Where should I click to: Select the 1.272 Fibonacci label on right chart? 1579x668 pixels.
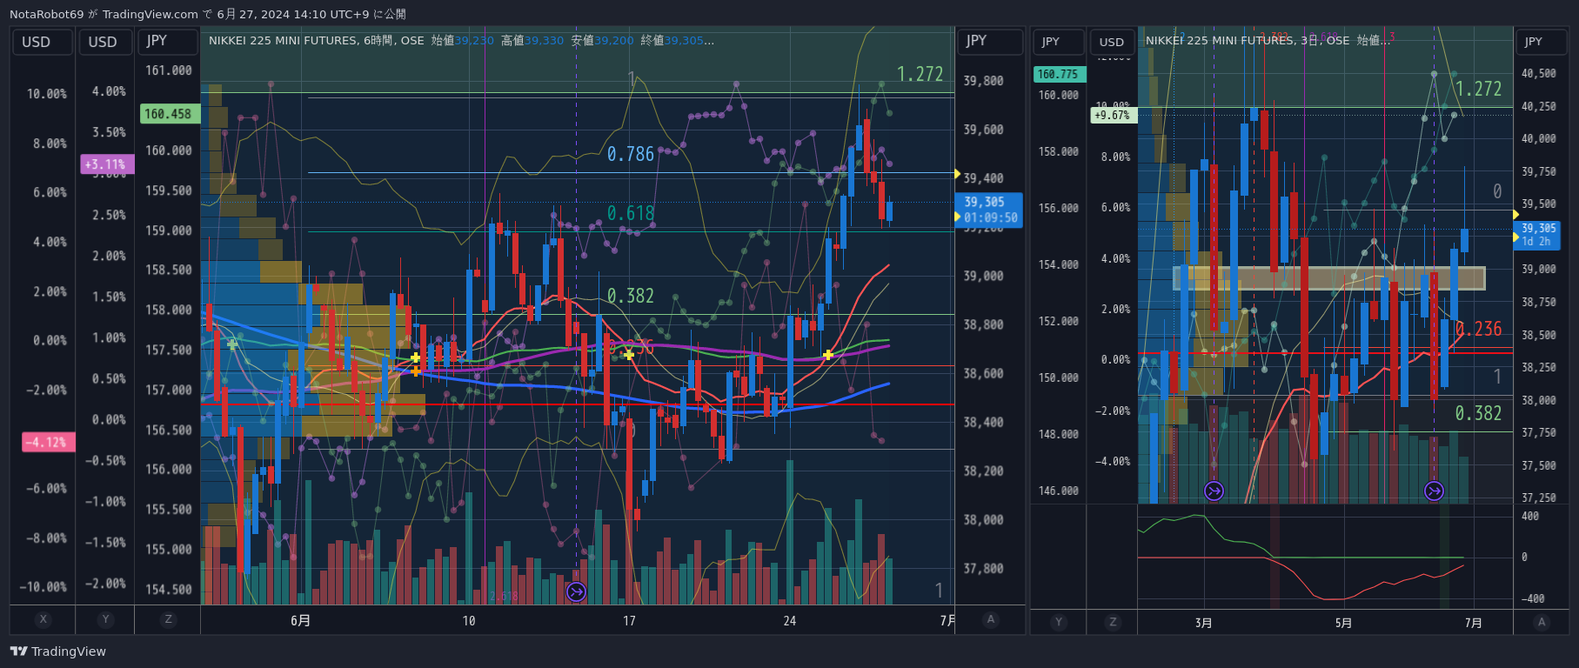(x=1479, y=90)
